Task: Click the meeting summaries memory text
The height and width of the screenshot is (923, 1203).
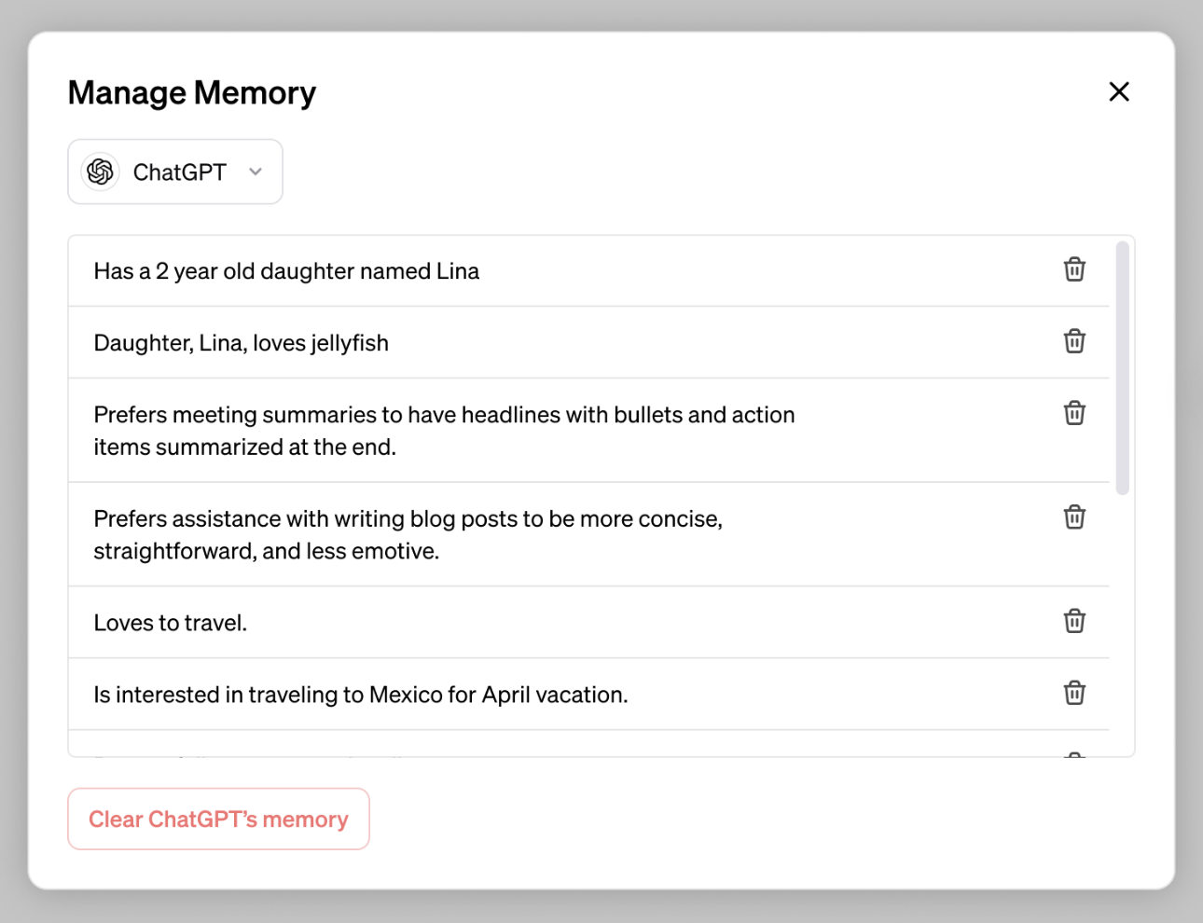Action: coord(444,431)
